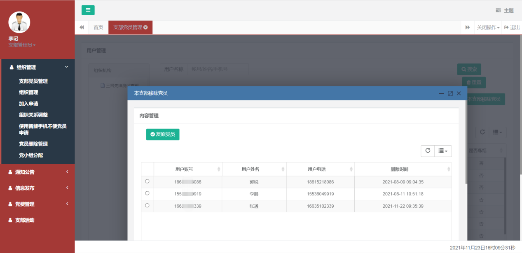Image resolution: width=522 pixels, height=253 pixels.
Task: Click the 复原党员 button
Action: pos(163,135)
